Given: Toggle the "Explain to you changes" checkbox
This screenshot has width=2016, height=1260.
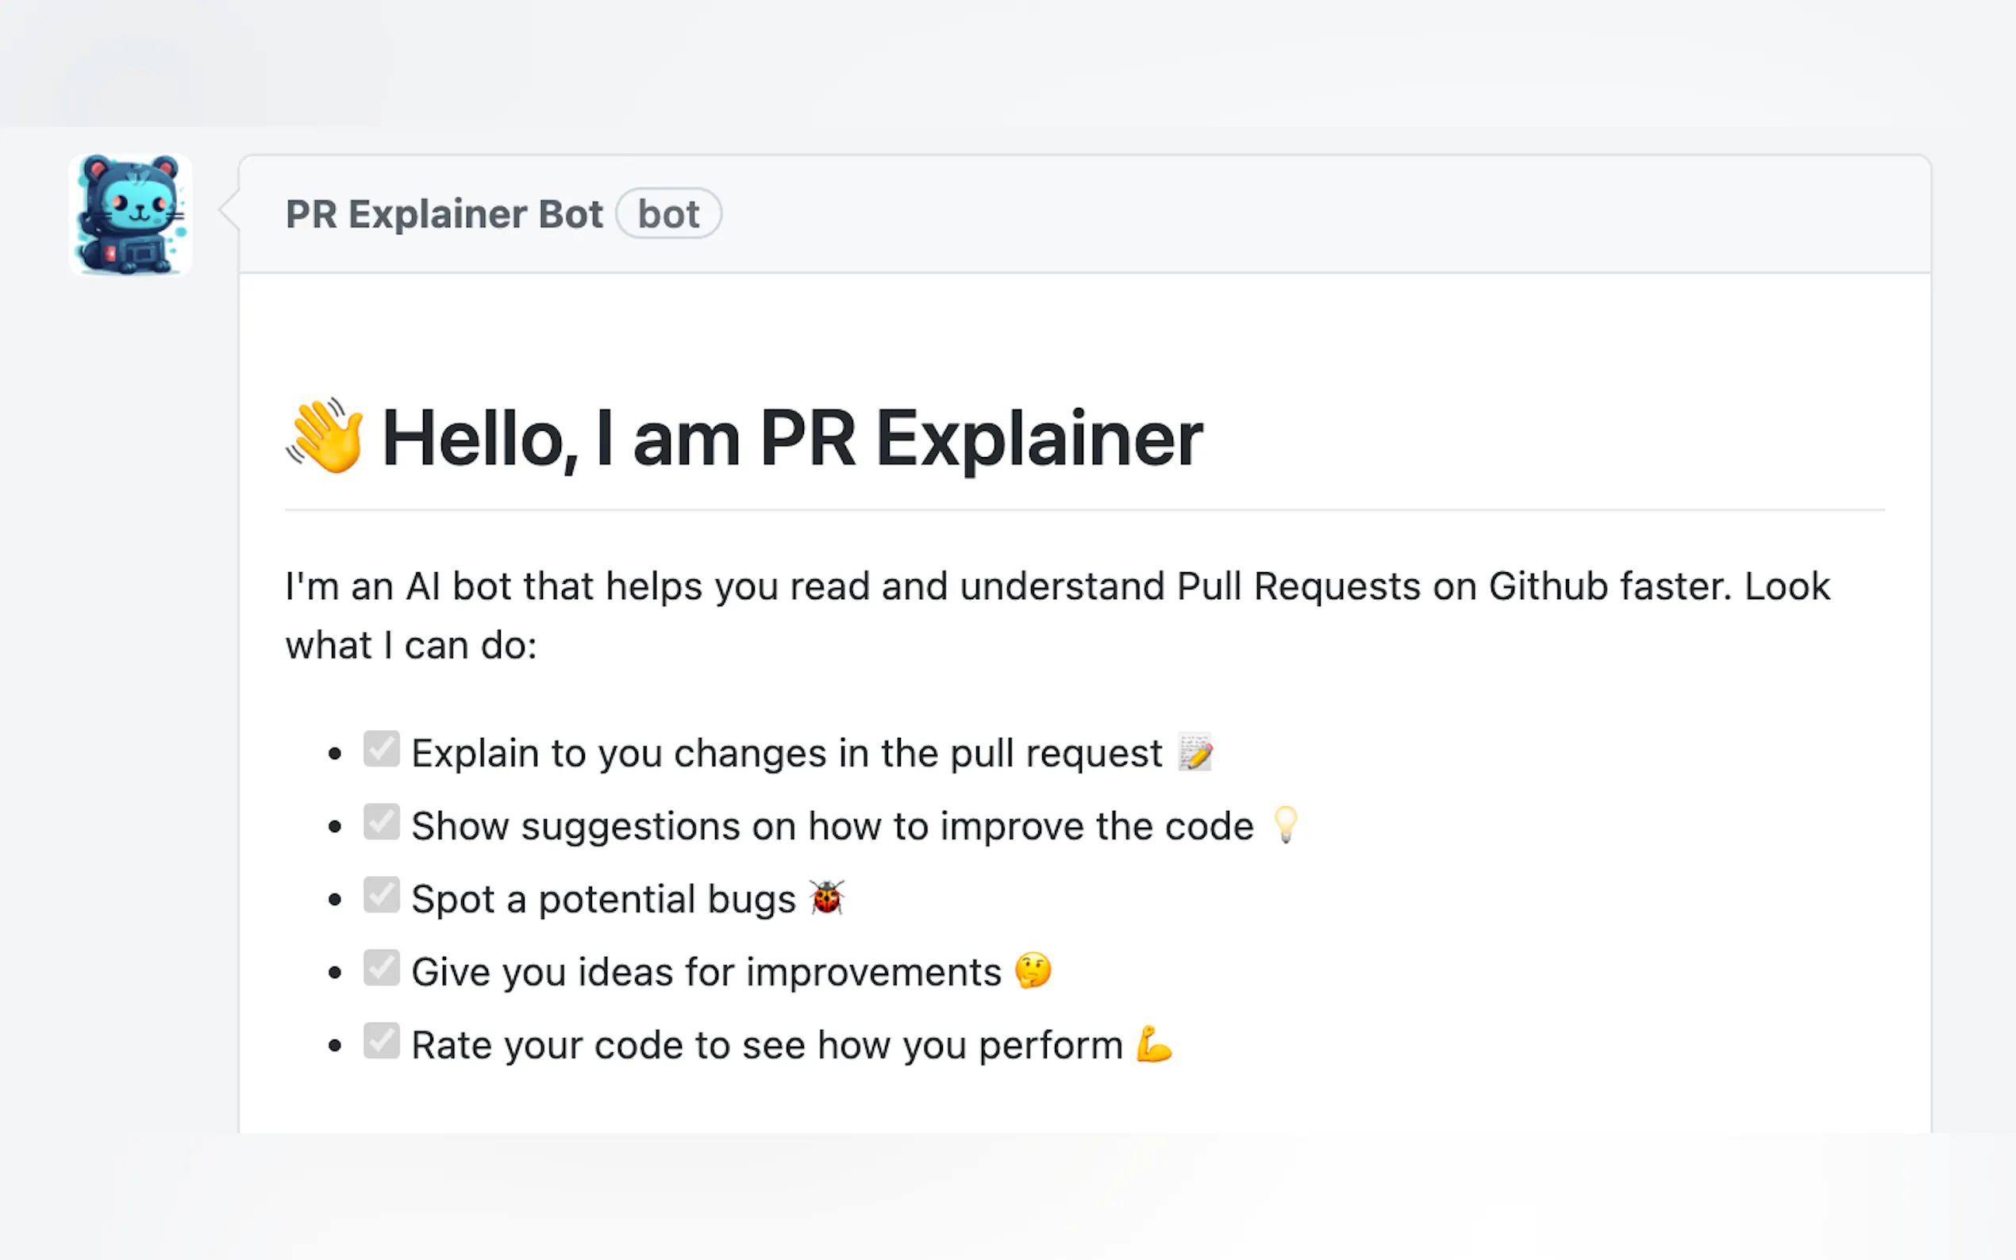Looking at the screenshot, I should [x=382, y=749].
